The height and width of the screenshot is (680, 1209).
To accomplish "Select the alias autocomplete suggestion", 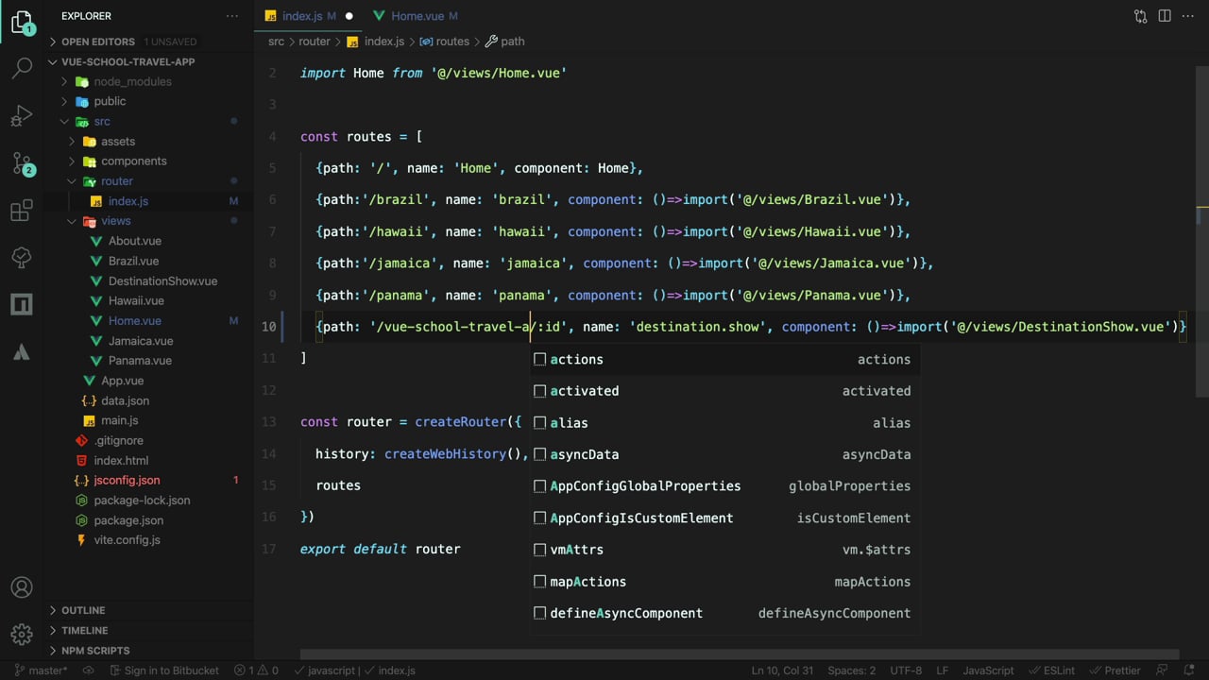I will click(724, 423).
